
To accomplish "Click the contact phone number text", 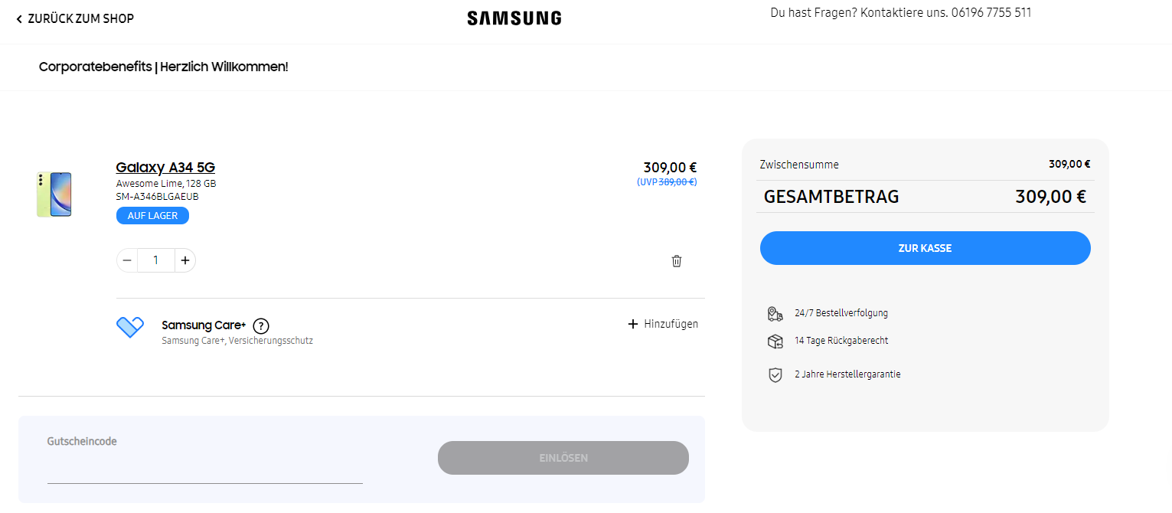I will (991, 13).
